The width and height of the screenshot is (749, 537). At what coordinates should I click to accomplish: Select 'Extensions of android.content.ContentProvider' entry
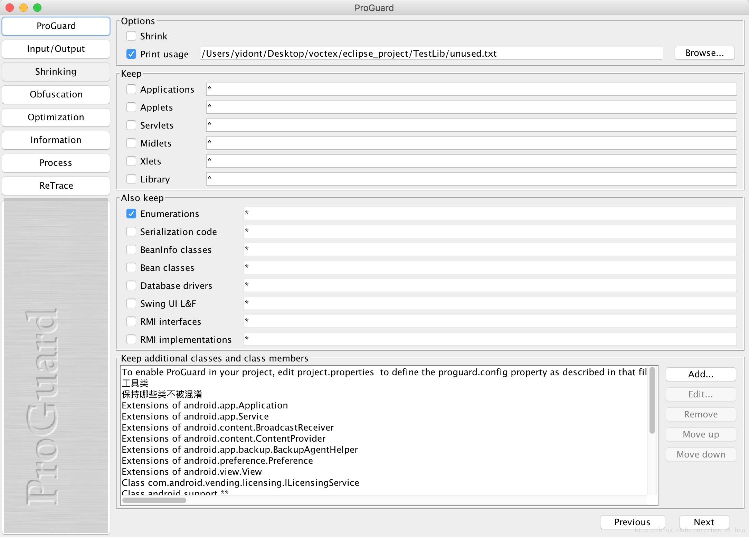(x=384, y=439)
